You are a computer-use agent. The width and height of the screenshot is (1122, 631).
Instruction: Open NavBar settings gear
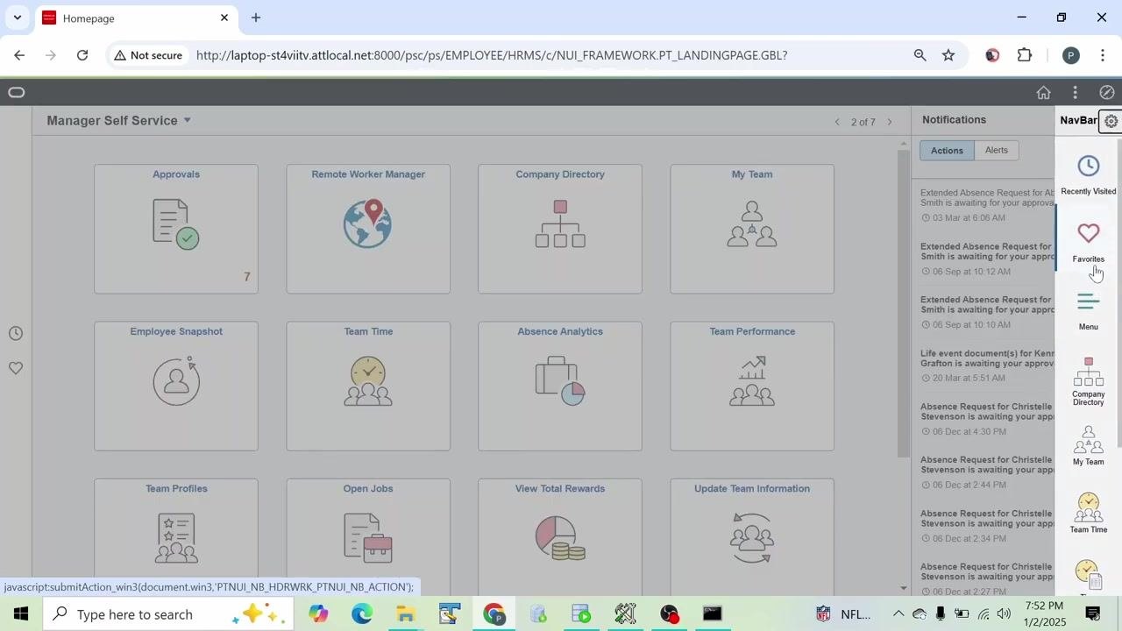[1111, 121]
